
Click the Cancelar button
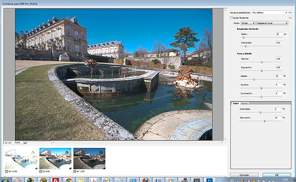coord(244,175)
